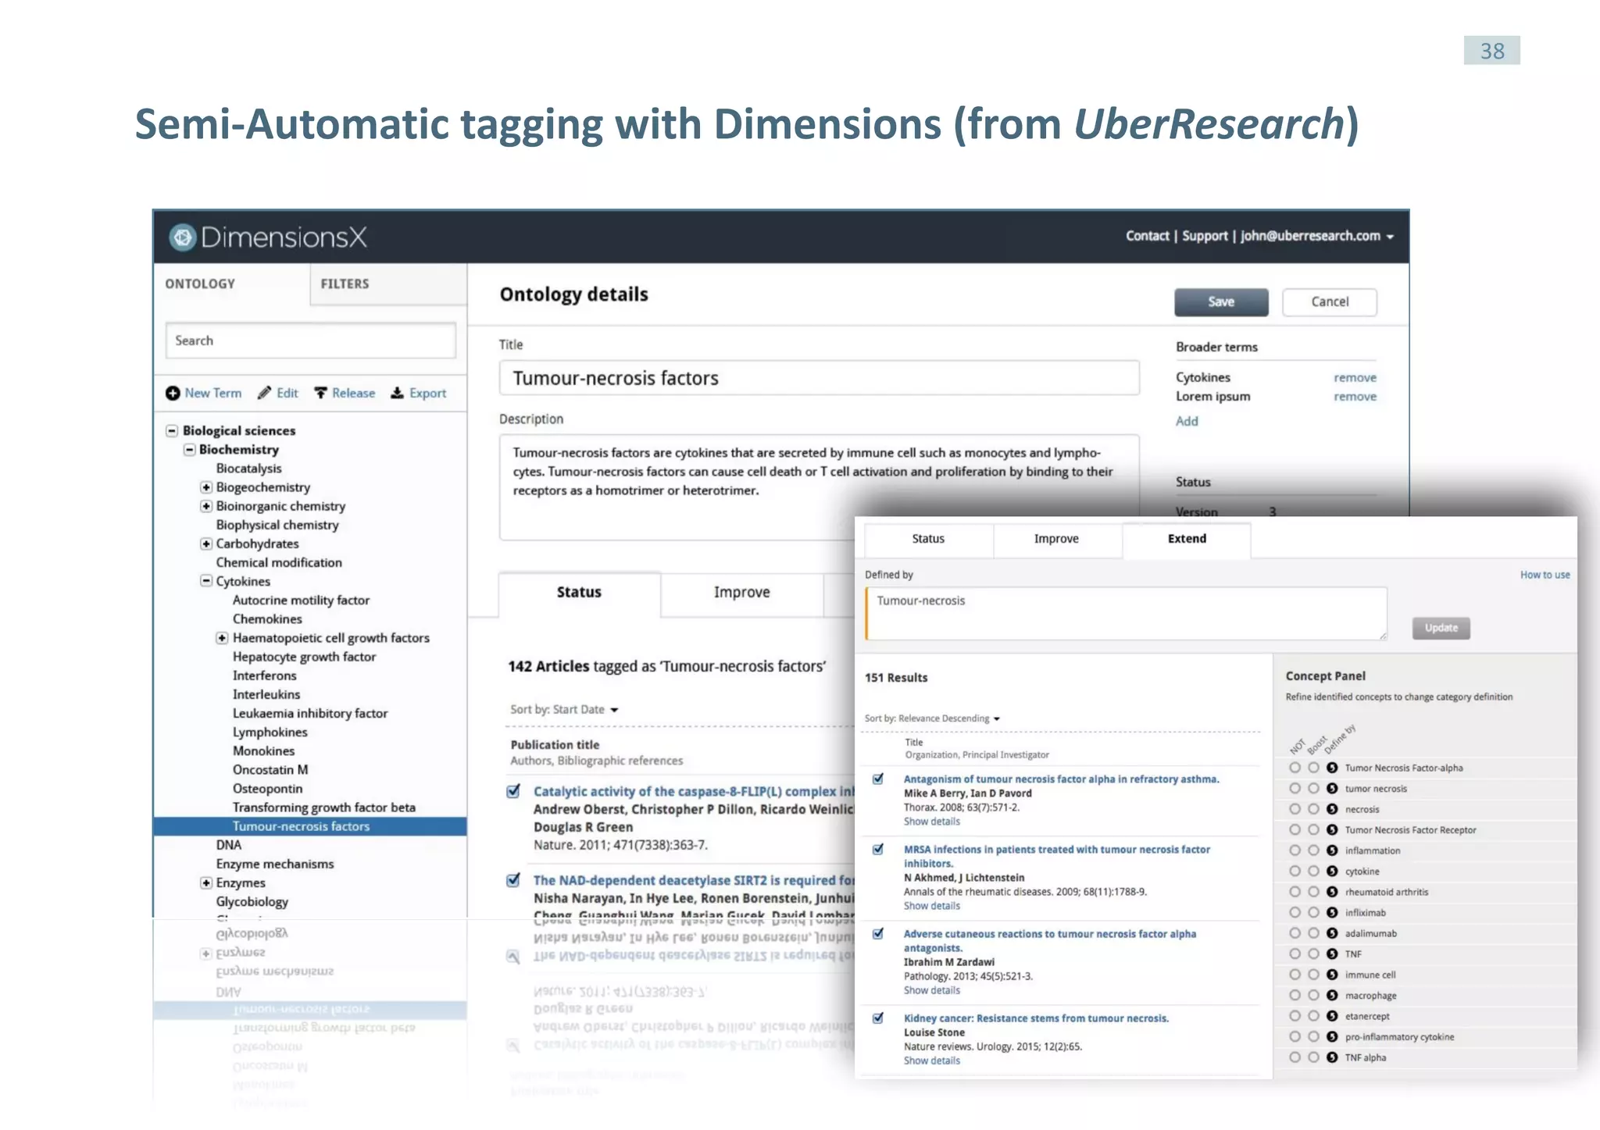Image resolution: width=1600 pixels, height=1130 pixels.
Task: Open the Improve tab in popup panel
Action: (1056, 539)
